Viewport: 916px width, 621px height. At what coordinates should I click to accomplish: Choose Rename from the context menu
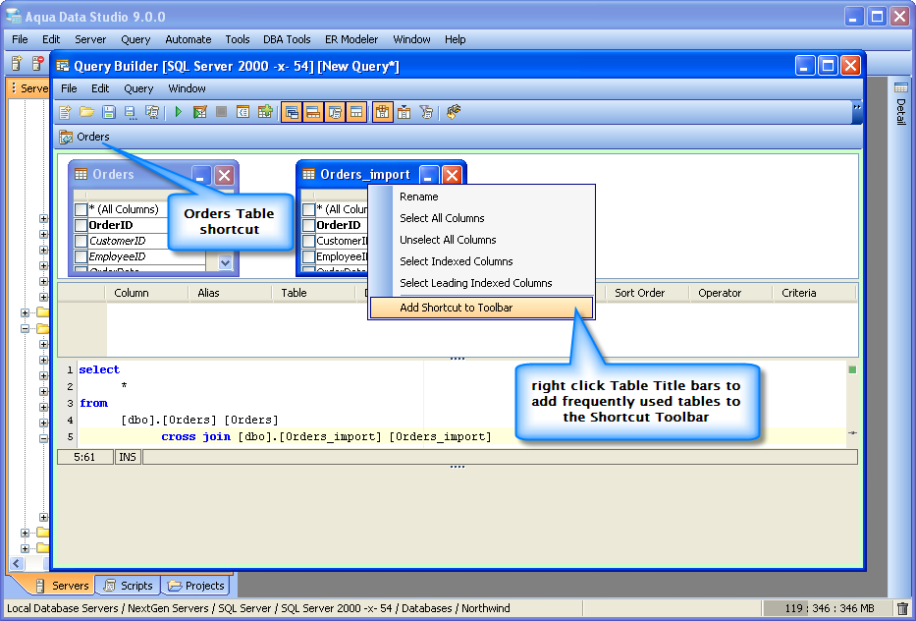[481, 197]
